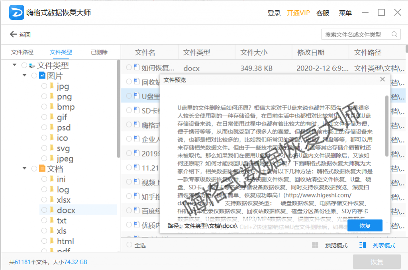Screen dimensions: 408x270
Task: Click the file tree vertical scrollbar
Action: point(119,109)
